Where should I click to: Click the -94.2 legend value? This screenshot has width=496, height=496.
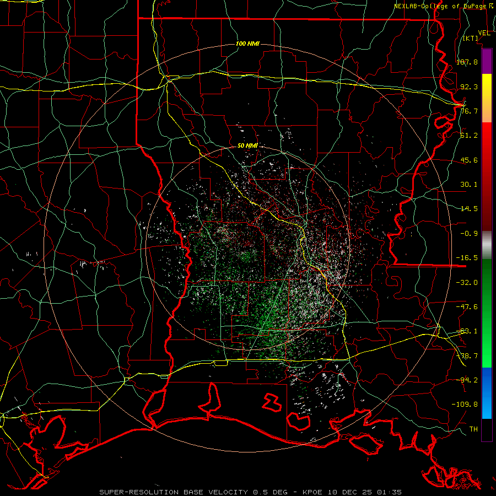tap(467, 380)
